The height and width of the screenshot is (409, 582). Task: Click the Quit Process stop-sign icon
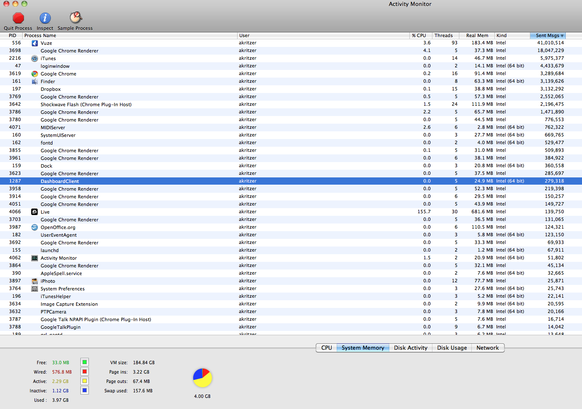click(18, 18)
